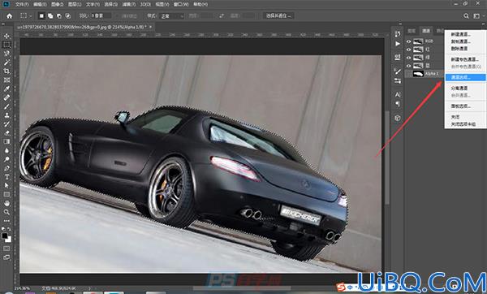Select the Blur tool

coord(6,150)
